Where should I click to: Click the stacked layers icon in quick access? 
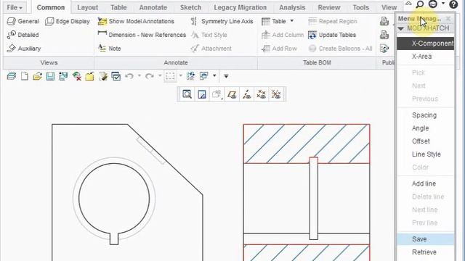(12, 76)
